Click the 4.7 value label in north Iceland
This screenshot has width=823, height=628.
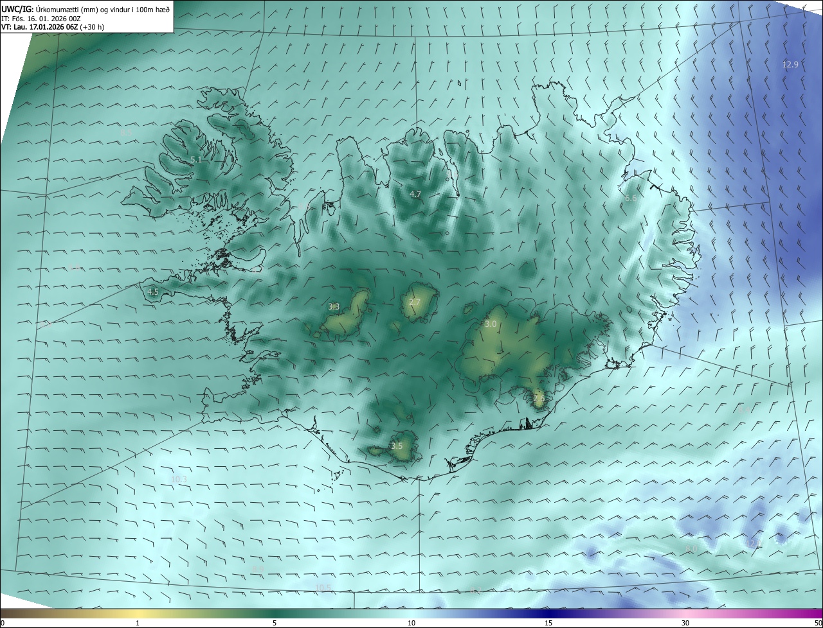pyautogui.click(x=415, y=194)
